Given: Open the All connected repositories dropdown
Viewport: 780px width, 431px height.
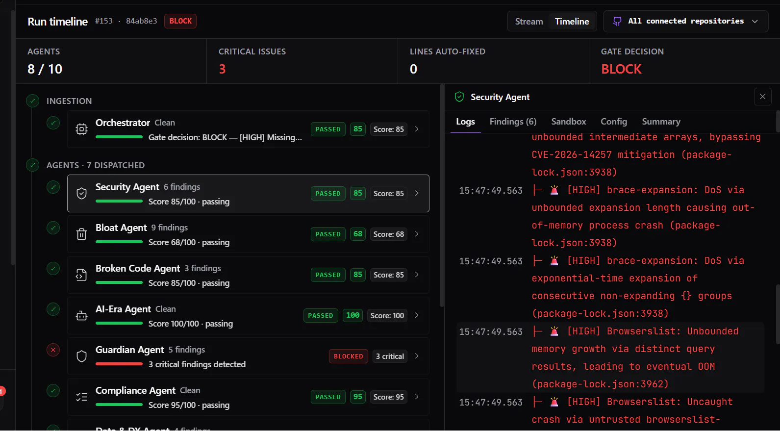Looking at the screenshot, I should 685,21.
